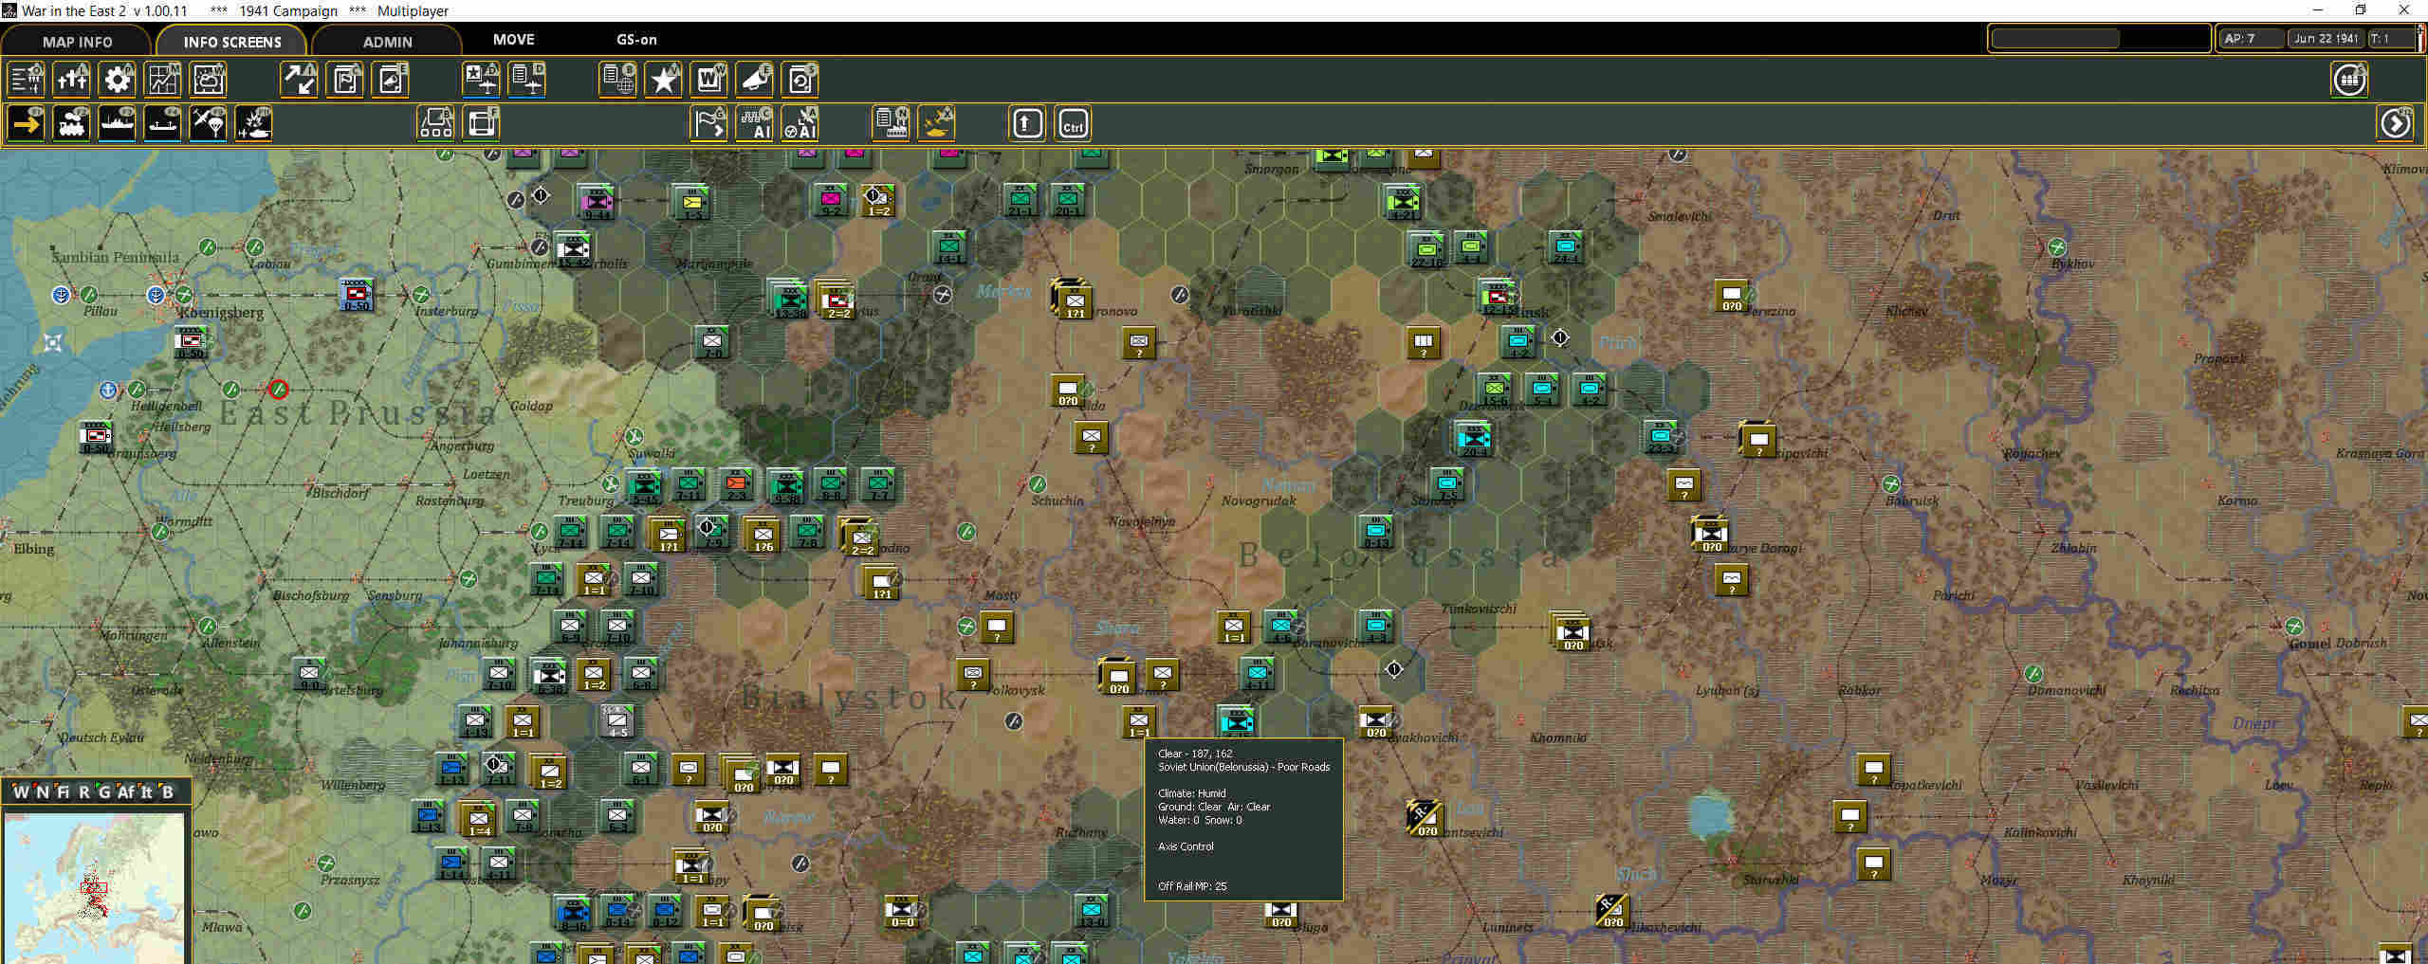This screenshot has width=2428, height=964.
Task: Click the R nation filter on minimap bar
Action: (83, 792)
